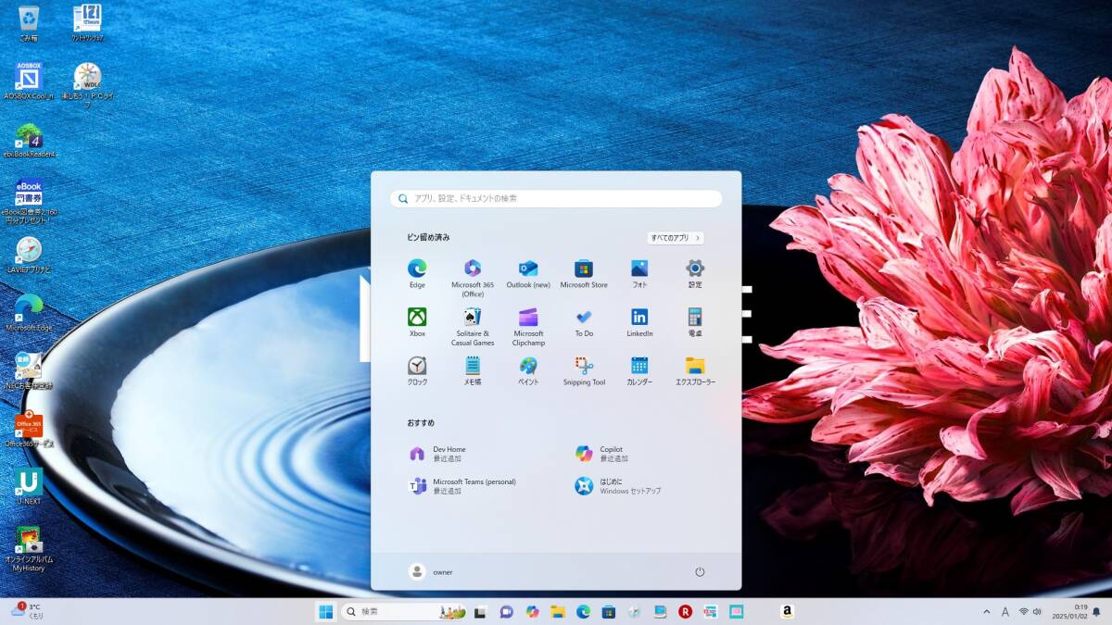The image size is (1112, 625).
Task: Open Microsoft Edge from the taskbar
Action: [583, 611]
